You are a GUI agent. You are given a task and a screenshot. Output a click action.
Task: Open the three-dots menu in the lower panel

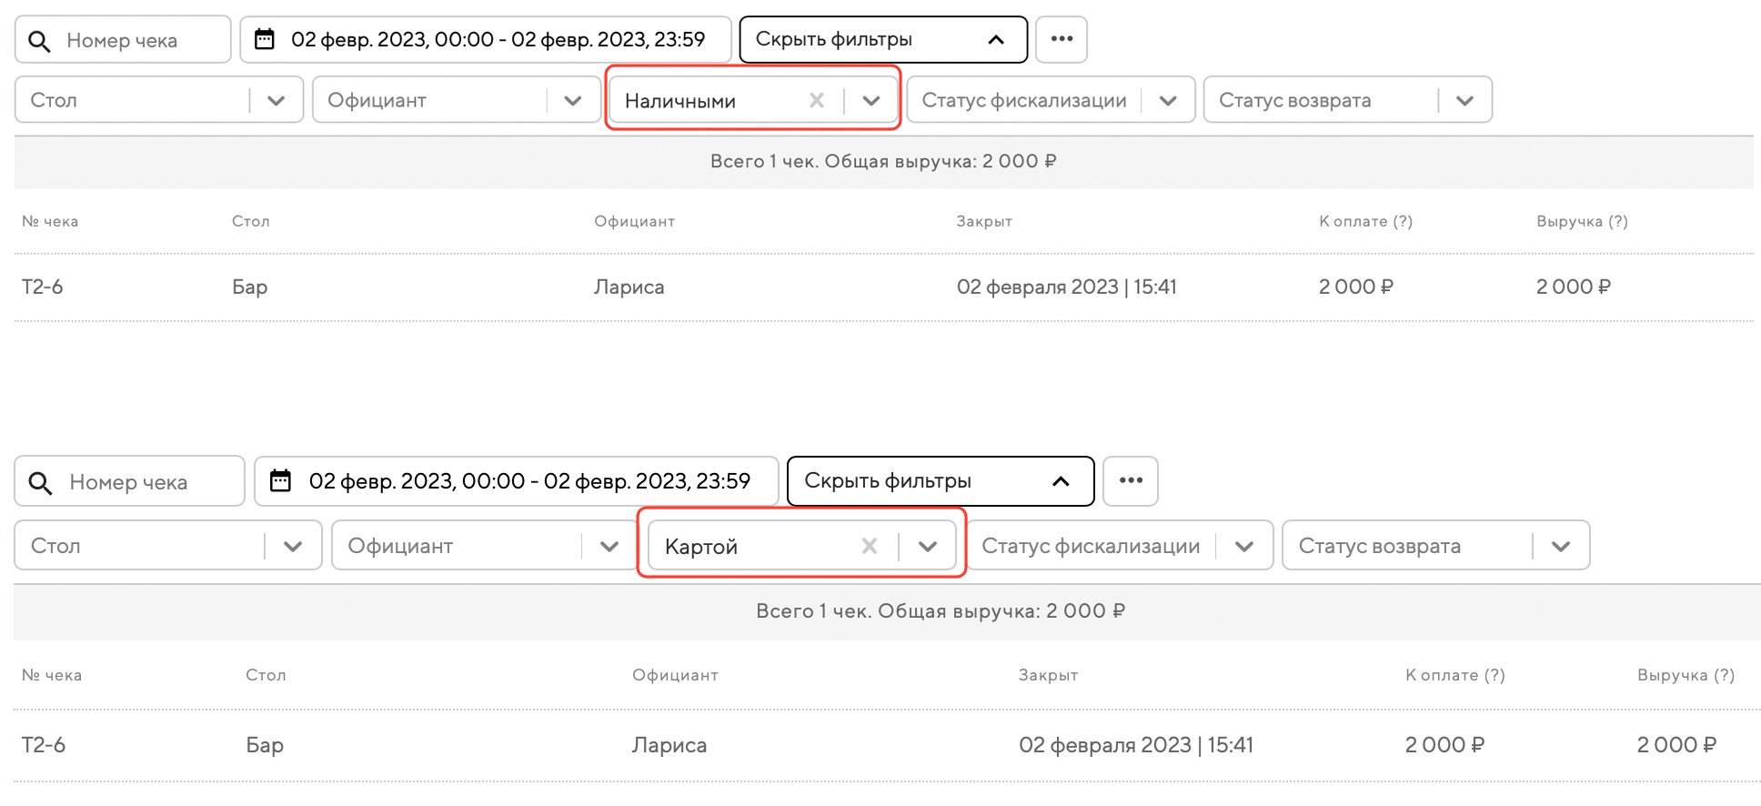tap(1130, 480)
